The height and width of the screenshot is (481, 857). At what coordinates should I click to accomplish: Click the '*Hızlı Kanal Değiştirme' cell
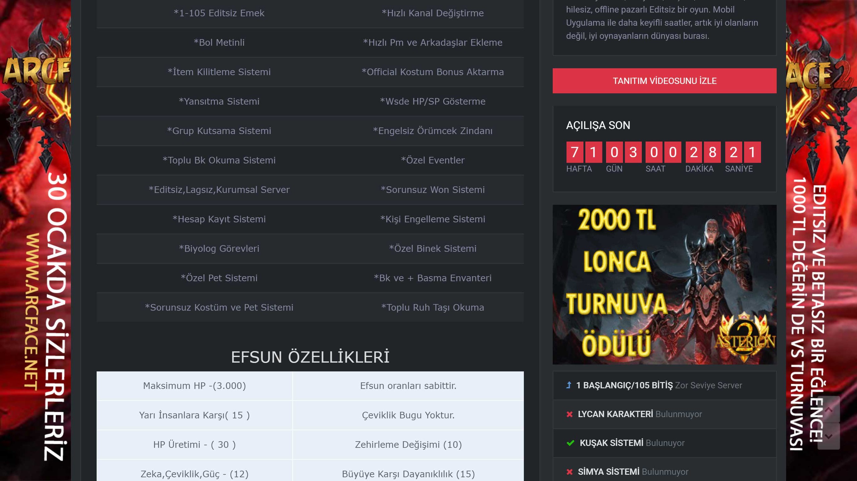(433, 13)
